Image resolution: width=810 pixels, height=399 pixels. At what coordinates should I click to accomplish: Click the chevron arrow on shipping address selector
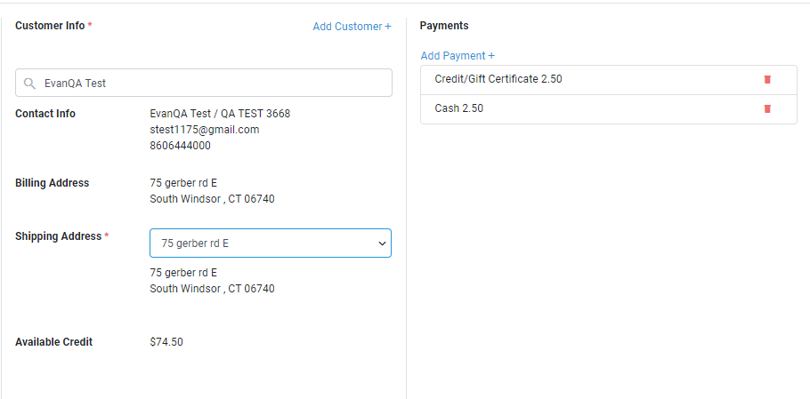(382, 243)
